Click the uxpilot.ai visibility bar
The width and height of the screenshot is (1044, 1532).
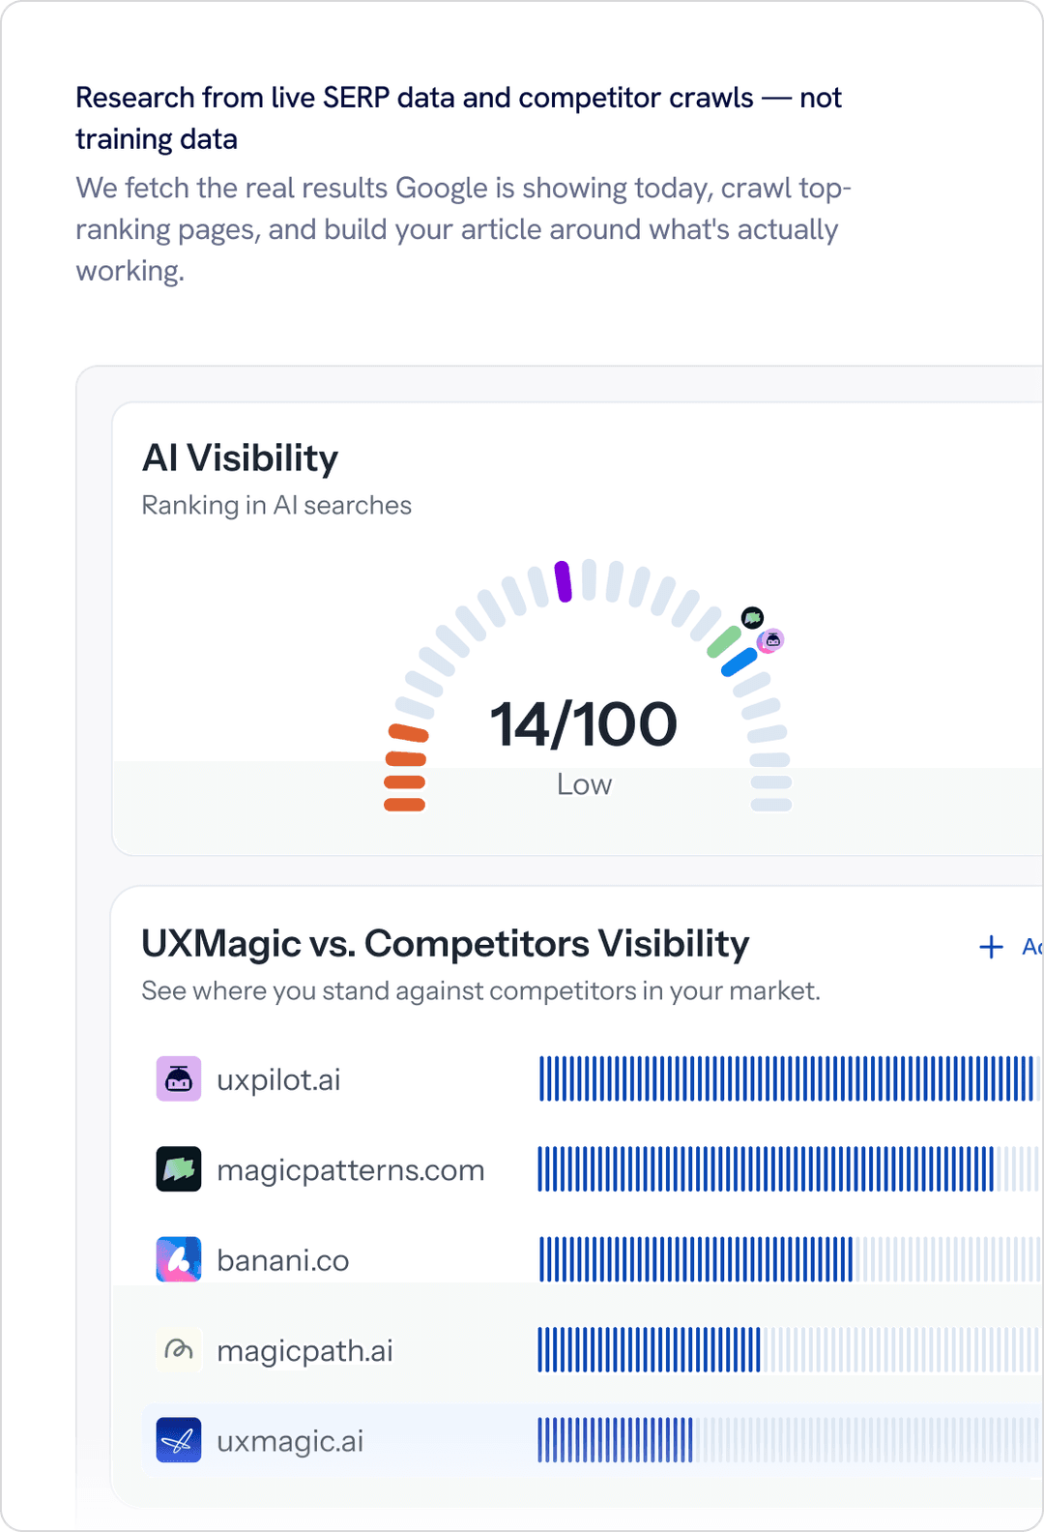click(x=788, y=1079)
